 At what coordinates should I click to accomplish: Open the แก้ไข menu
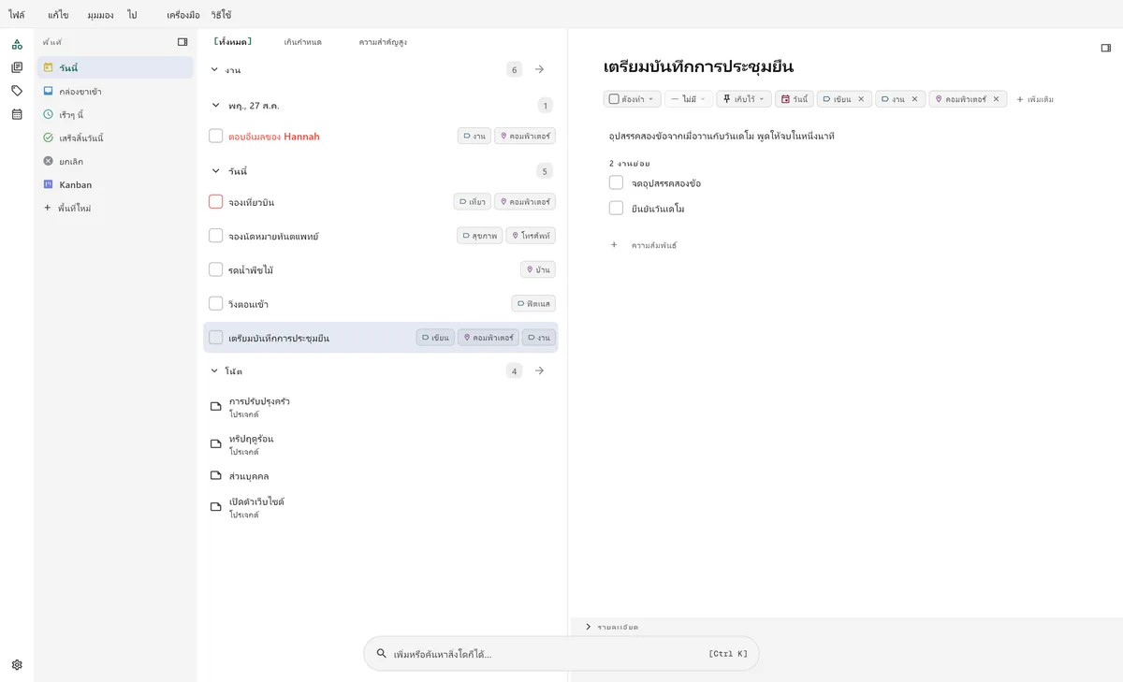58,15
